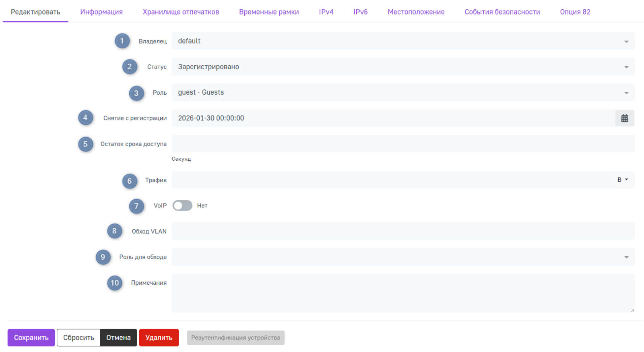This screenshot has width=644, height=352.
Task: Switch to the Информация tab
Action: 101,12
